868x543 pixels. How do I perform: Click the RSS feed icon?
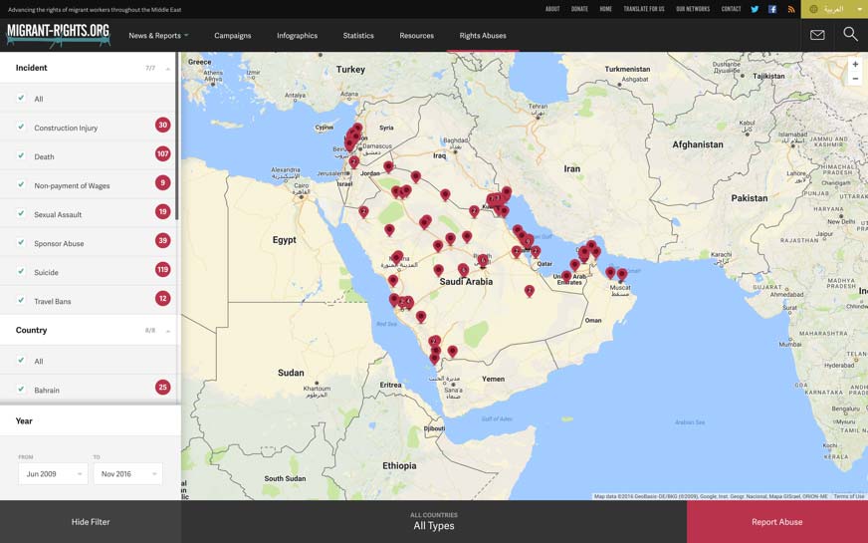[x=791, y=9]
